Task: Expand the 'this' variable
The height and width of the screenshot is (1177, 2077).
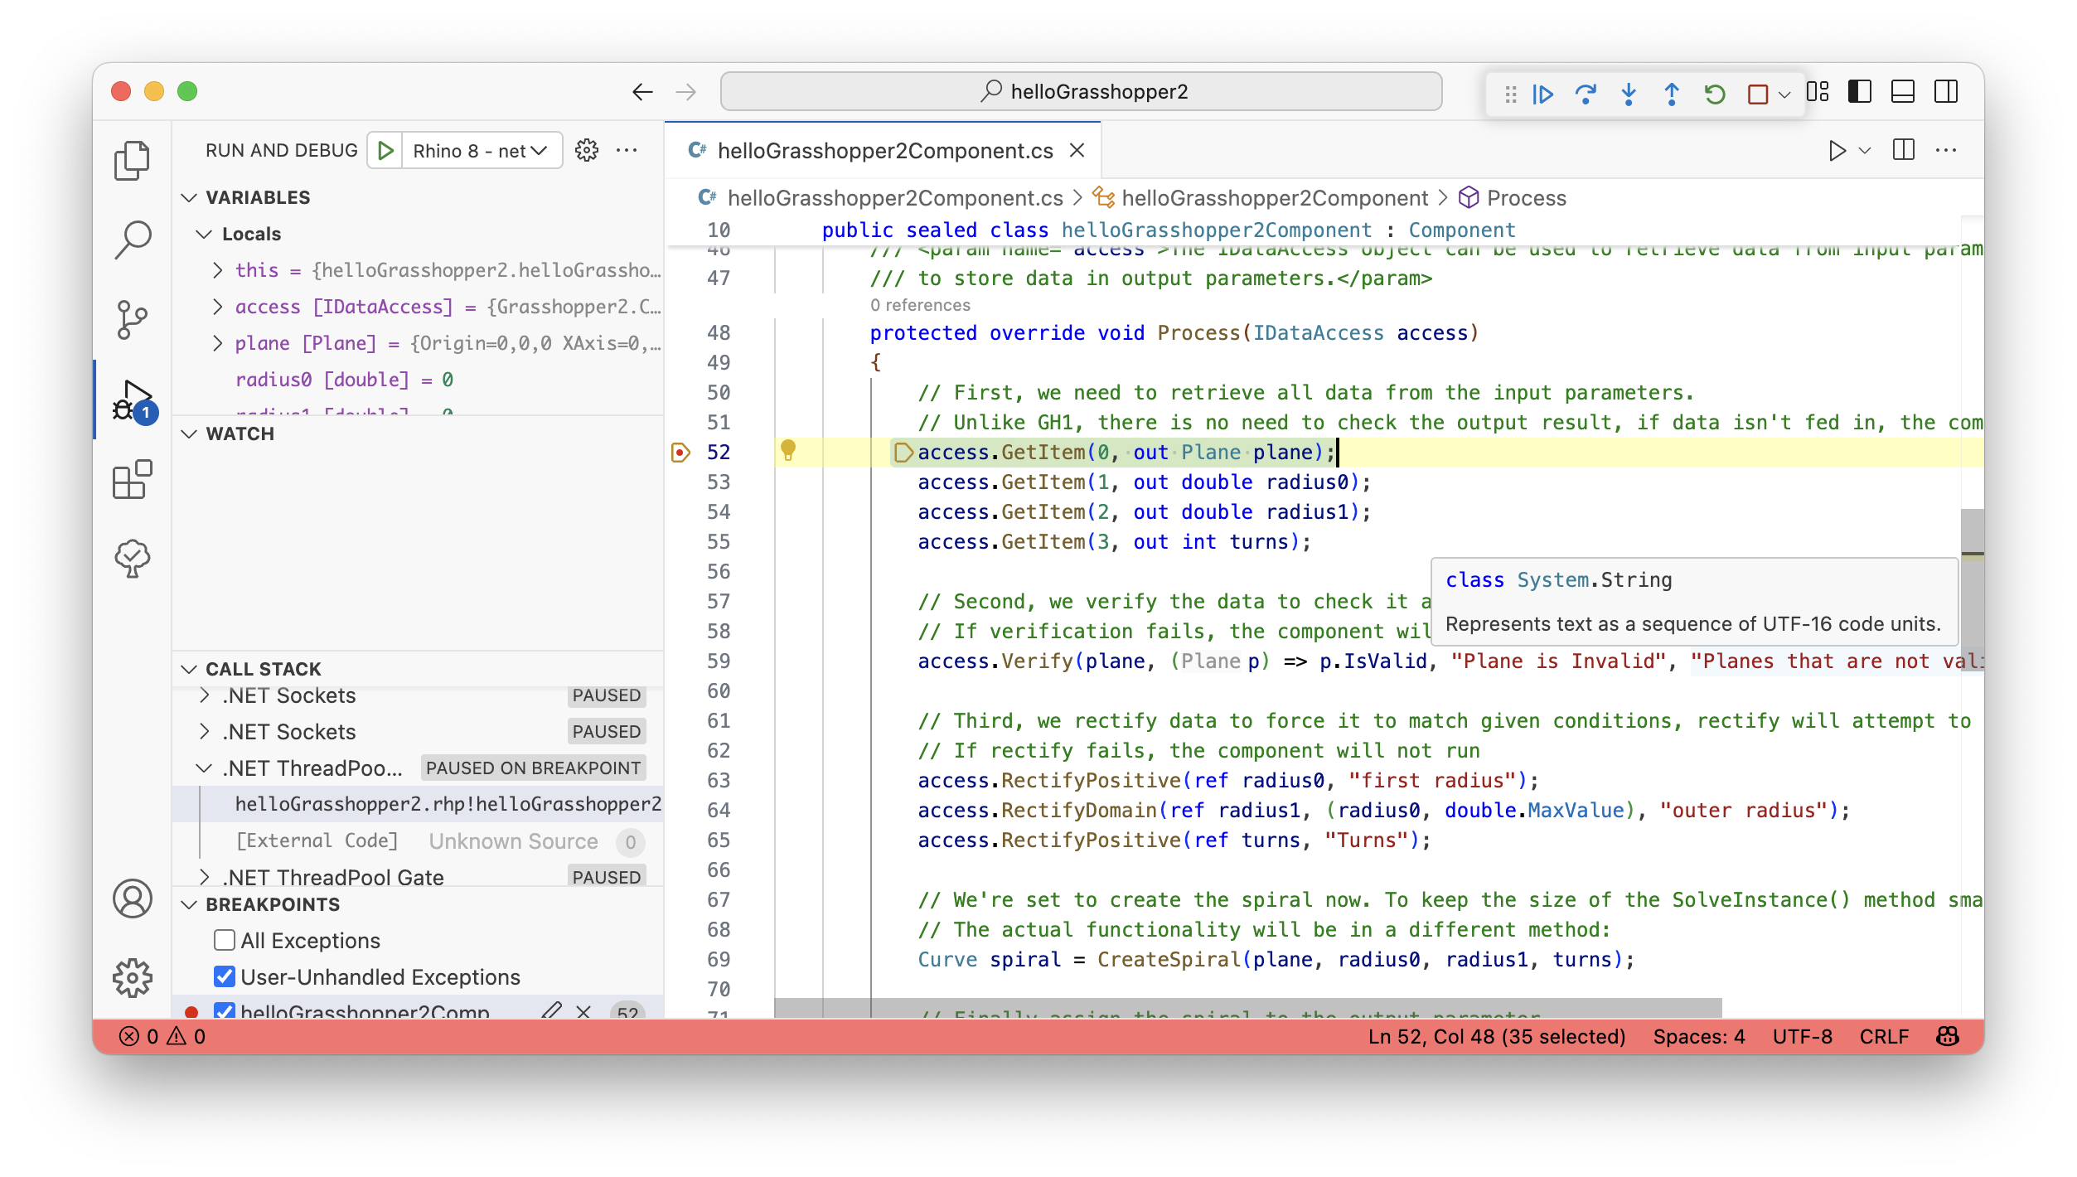Action: (x=217, y=270)
